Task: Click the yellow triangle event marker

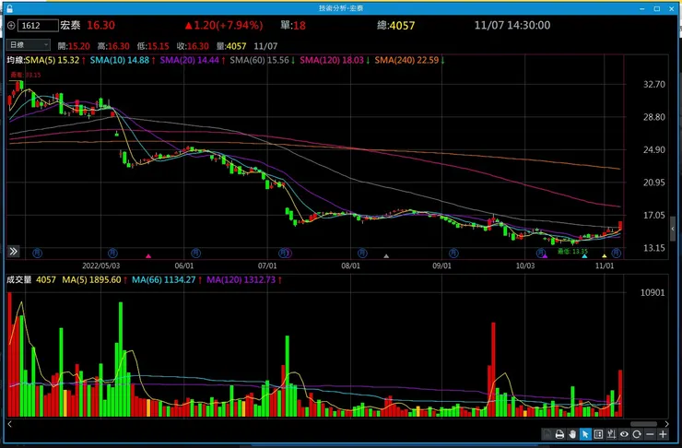Action: click(605, 256)
